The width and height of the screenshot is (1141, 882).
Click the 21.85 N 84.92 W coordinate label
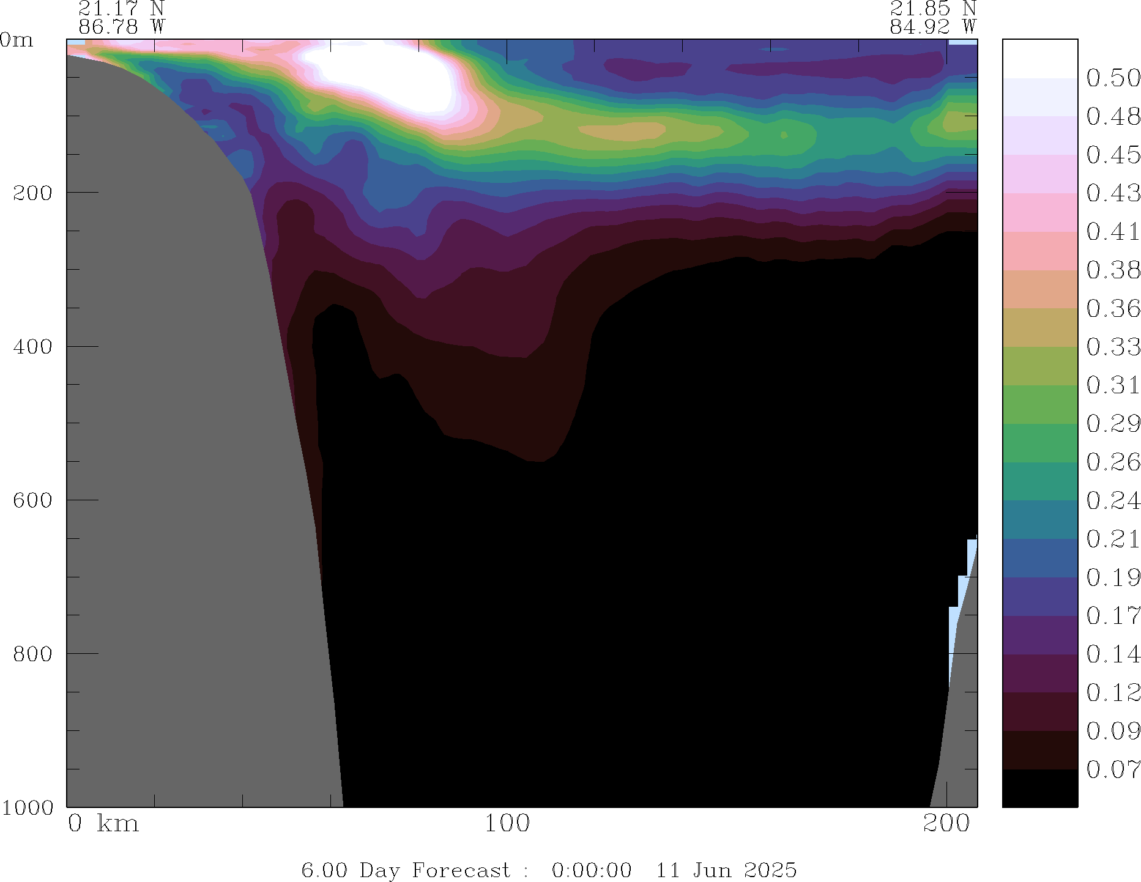click(x=933, y=18)
